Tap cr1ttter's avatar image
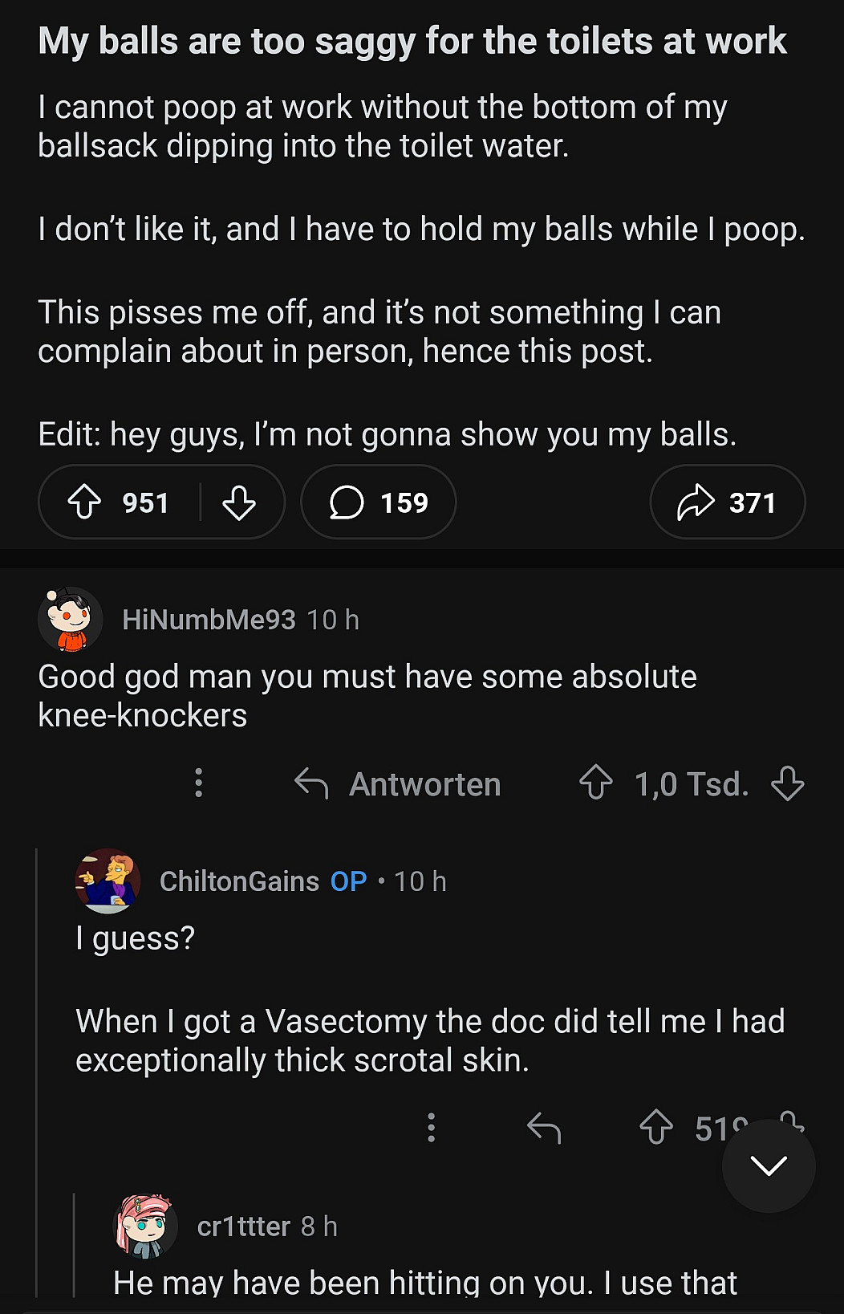Screen dimensions: 844x1314 pos(145,1226)
